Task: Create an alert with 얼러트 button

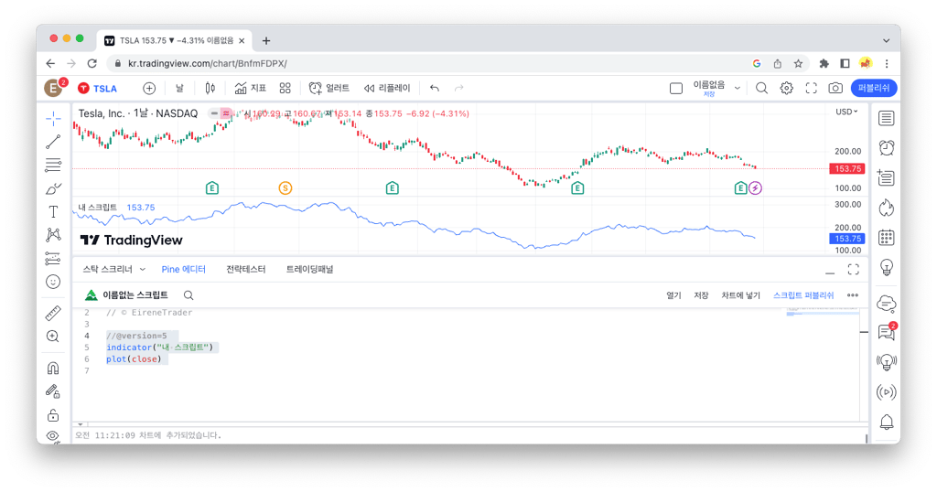Action: coord(328,89)
